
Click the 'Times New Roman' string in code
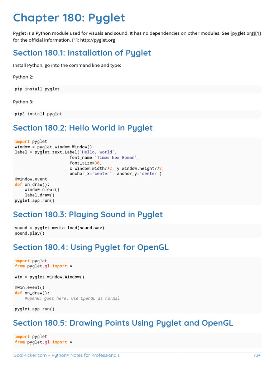coord(115,158)
